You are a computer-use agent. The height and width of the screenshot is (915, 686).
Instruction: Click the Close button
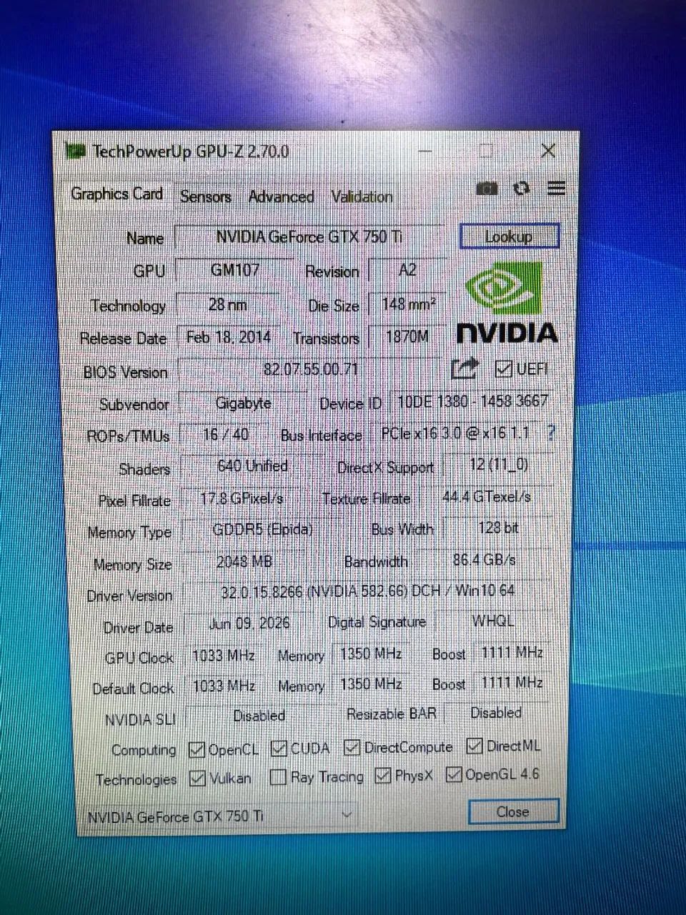click(x=513, y=812)
